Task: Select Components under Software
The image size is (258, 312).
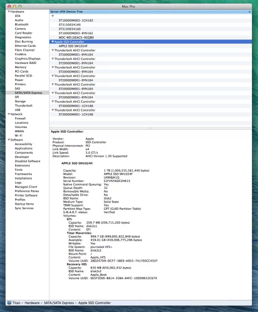Action: pyautogui.click(x=24, y=153)
